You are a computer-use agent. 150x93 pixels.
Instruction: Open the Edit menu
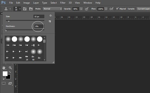(18, 3)
